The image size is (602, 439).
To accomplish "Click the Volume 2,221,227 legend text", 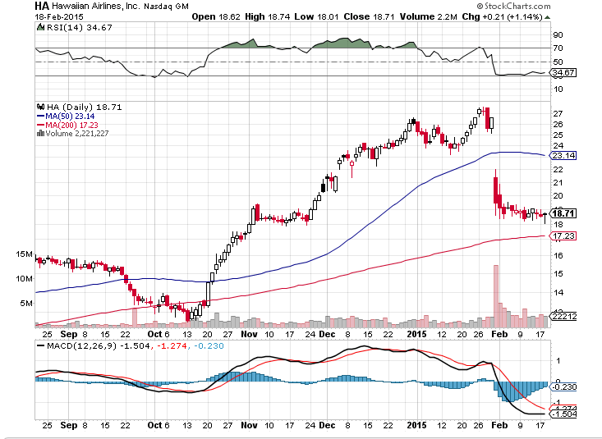I will [76, 134].
